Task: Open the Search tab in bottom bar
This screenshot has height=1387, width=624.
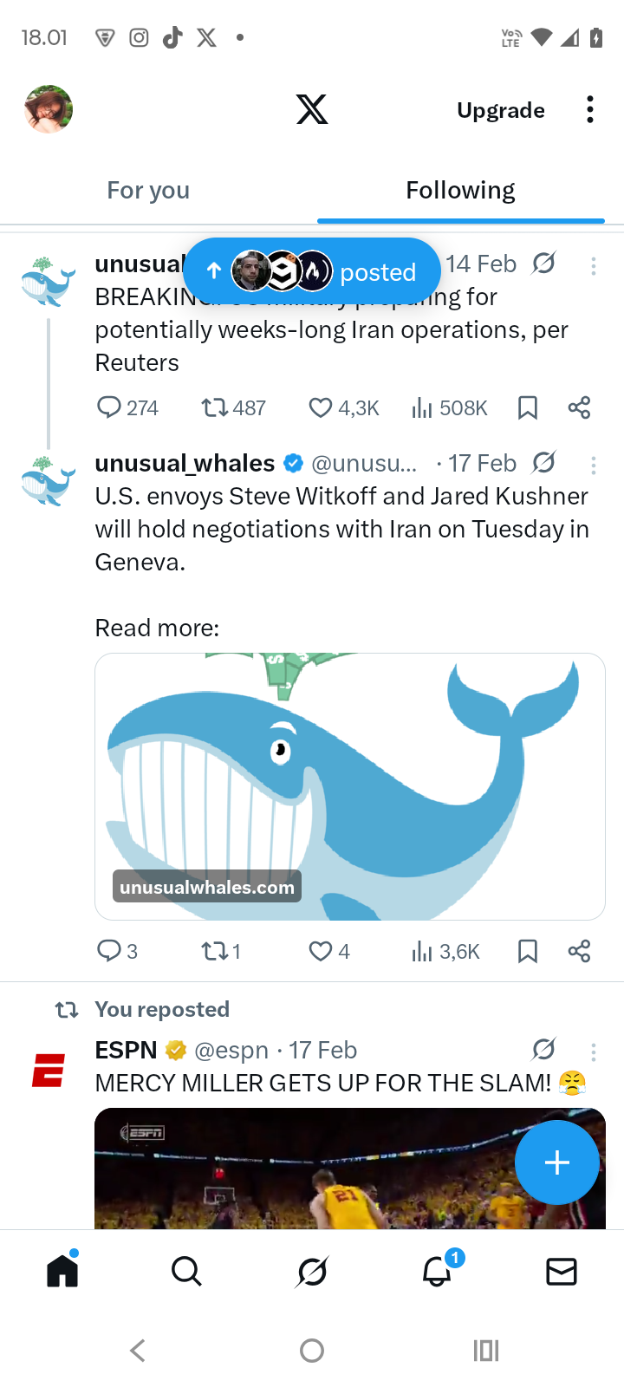Action: coord(186,1272)
